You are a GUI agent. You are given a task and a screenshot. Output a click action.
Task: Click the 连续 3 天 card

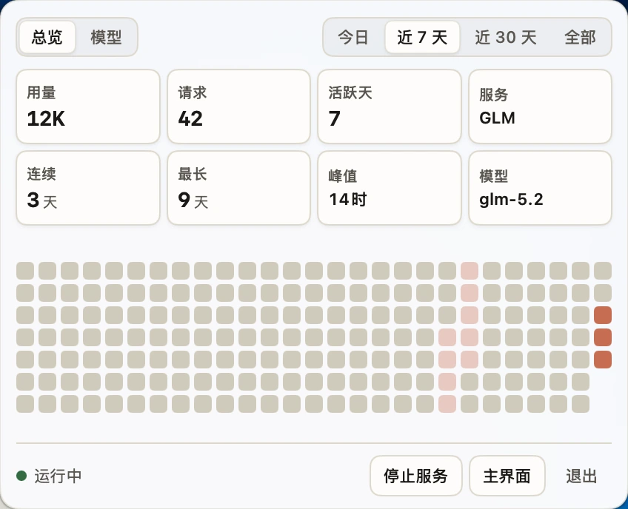(88, 188)
